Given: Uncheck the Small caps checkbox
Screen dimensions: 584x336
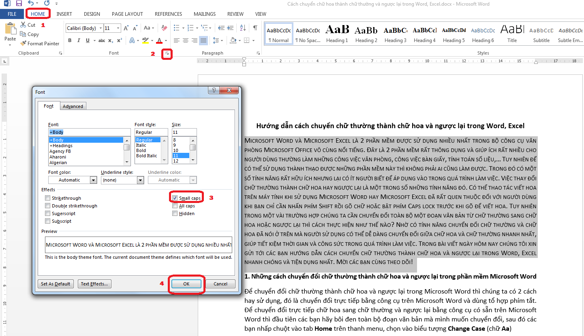Looking at the screenshot, I should (175, 197).
